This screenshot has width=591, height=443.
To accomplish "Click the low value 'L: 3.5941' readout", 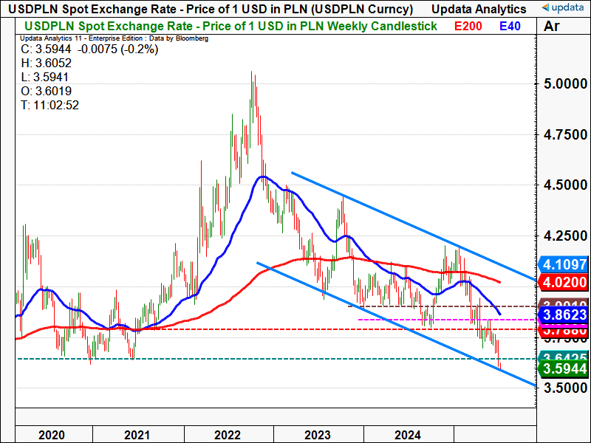I will [44, 78].
